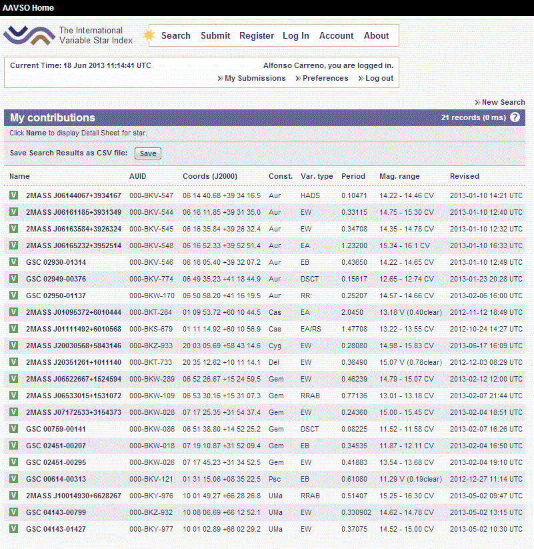
Task: Click the V icon next to 2MASS J06144067+3934167
Action: point(14,195)
